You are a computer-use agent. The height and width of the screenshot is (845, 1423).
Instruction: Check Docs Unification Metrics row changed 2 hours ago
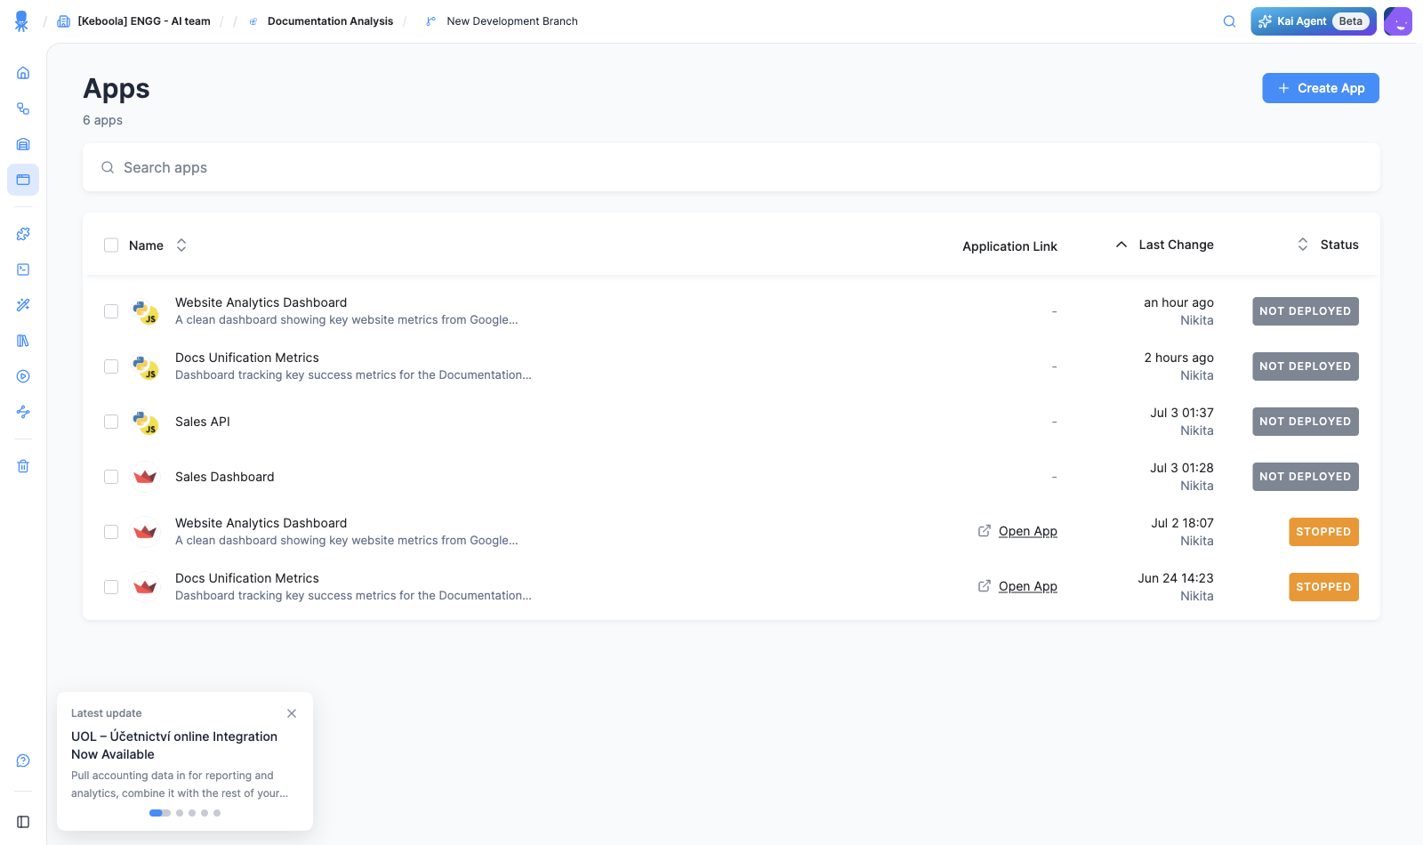[x=111, y=366]
